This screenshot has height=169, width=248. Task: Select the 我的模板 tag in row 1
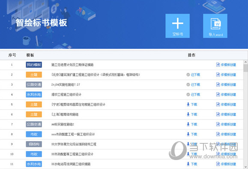click(x=34, y=65)
